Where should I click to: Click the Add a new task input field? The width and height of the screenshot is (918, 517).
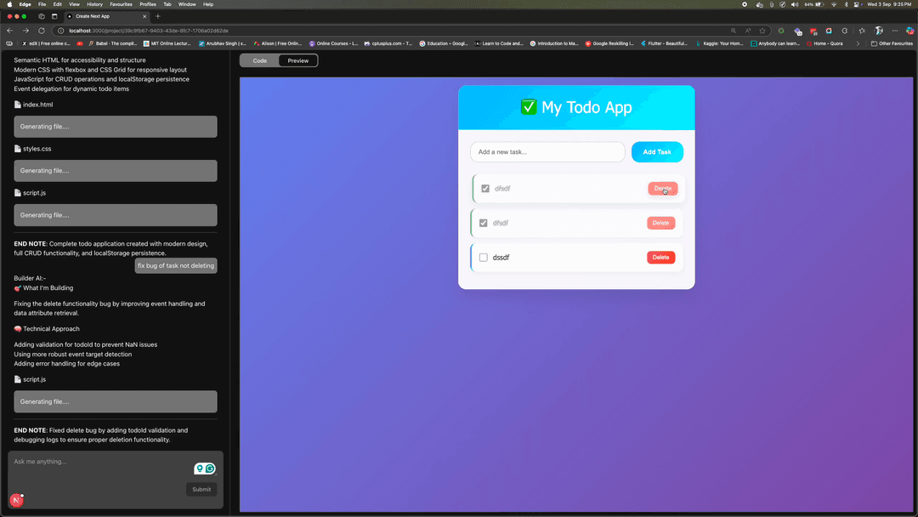547,151
